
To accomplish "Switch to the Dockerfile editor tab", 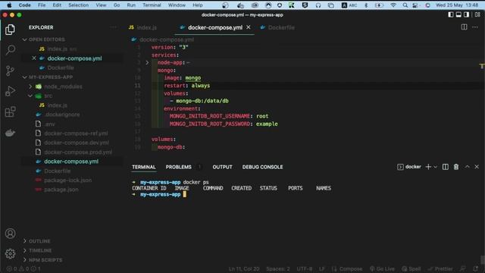I will click(x=277, y=27).
